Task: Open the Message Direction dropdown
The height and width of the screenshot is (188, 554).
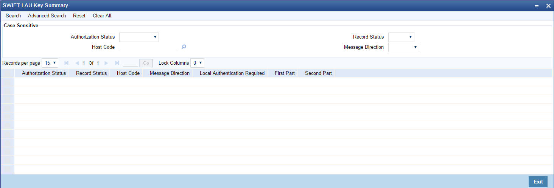Action: (403, 47)
